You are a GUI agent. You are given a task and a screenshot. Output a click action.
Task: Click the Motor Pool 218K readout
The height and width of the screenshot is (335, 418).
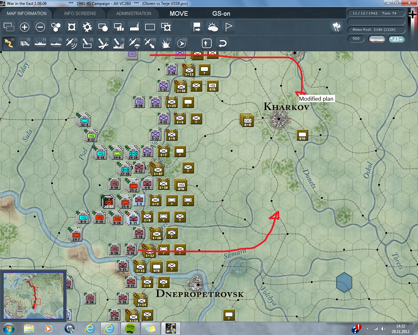[376, 30]
